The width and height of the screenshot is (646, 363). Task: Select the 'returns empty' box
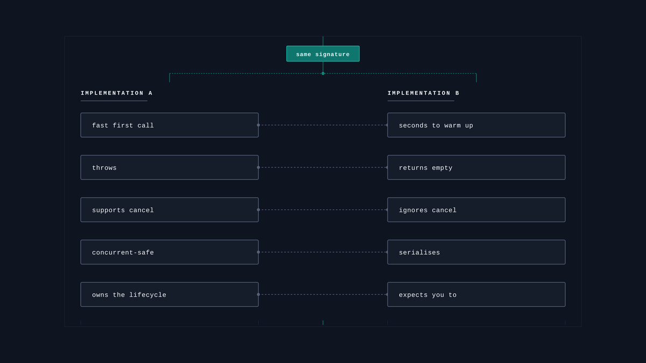click(x=476, y=167)
